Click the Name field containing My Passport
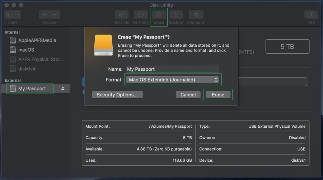This screenshot has width=323, height=180. point(172,69)
